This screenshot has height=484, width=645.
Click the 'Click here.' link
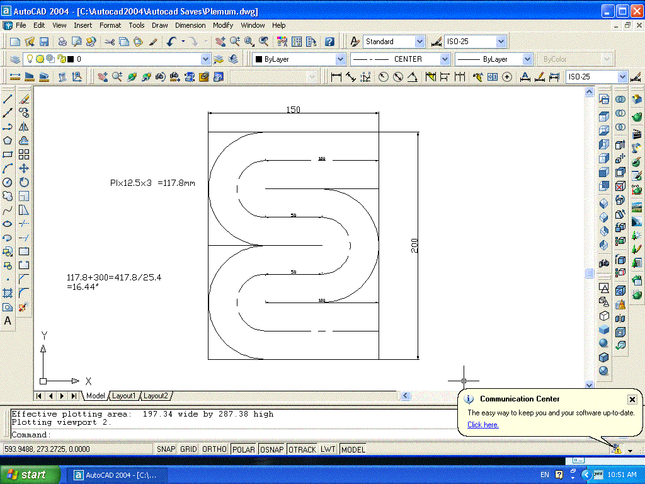[482, 425]
